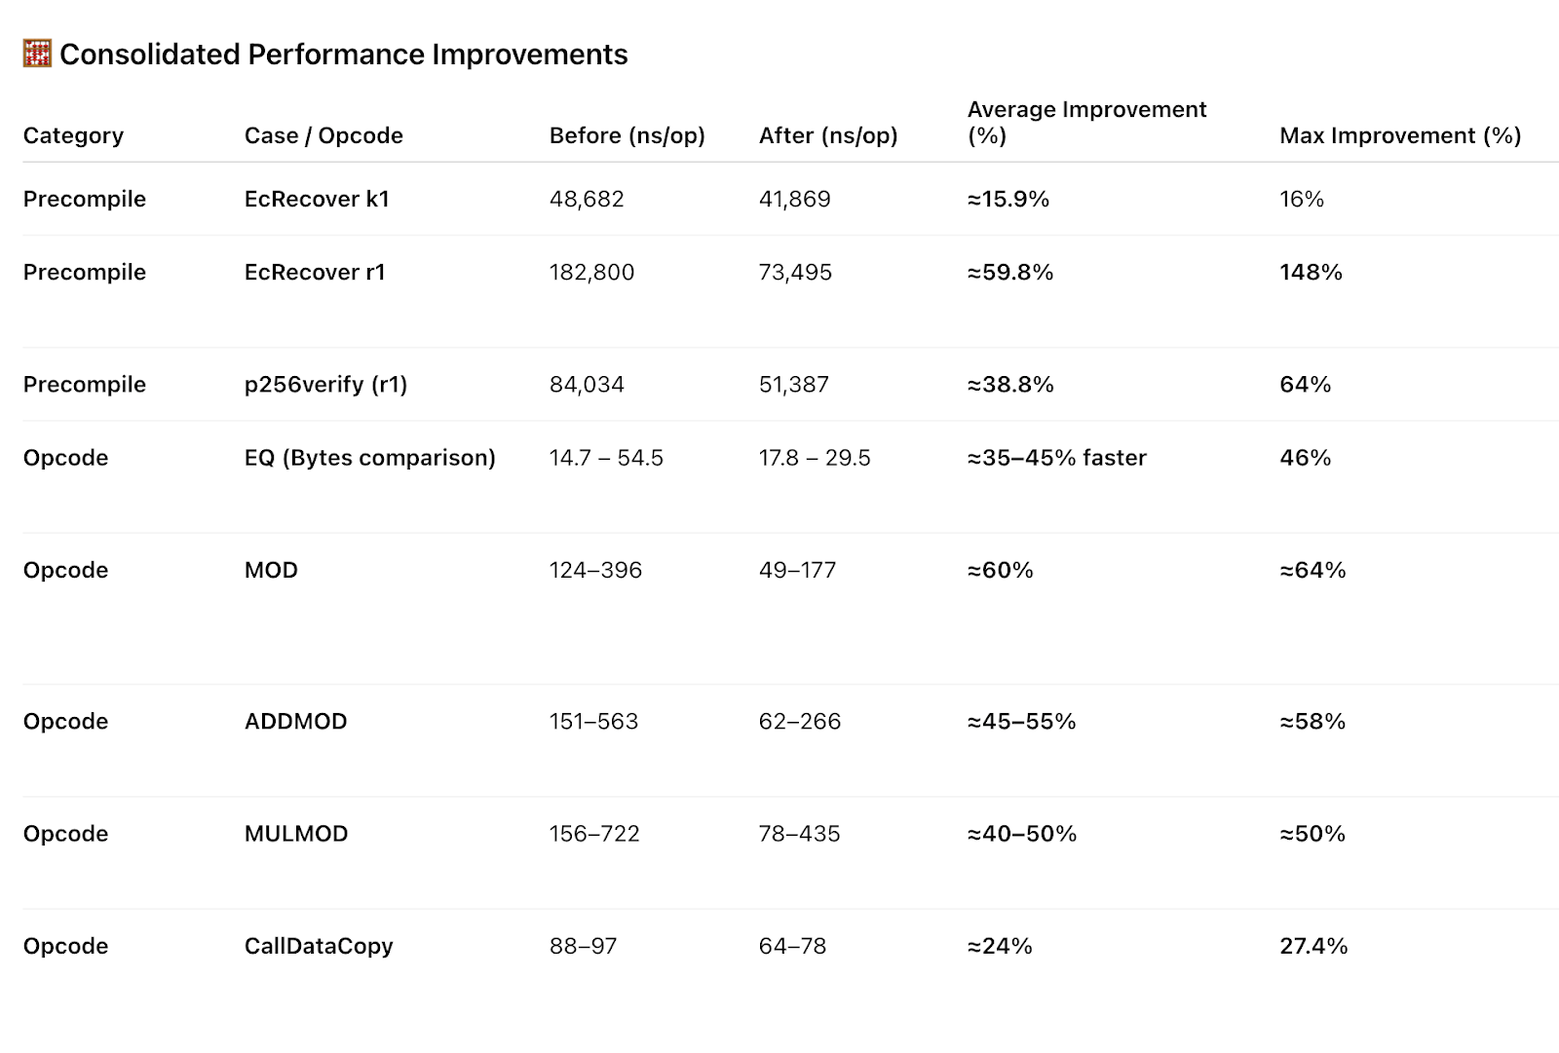Click the ADDMOD opcode cell
The image size is (1559, 1053).
pos(295,721)
